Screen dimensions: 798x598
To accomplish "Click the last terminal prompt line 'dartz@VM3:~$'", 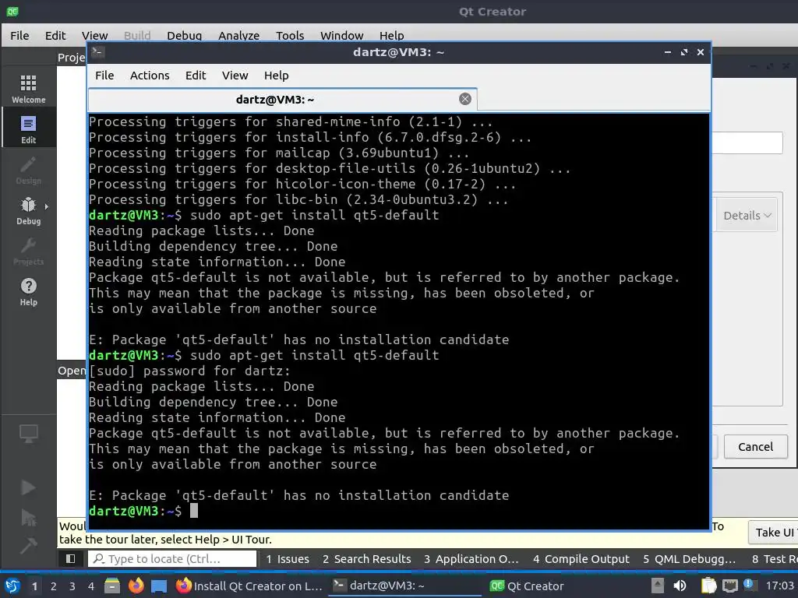I will 136,511.
